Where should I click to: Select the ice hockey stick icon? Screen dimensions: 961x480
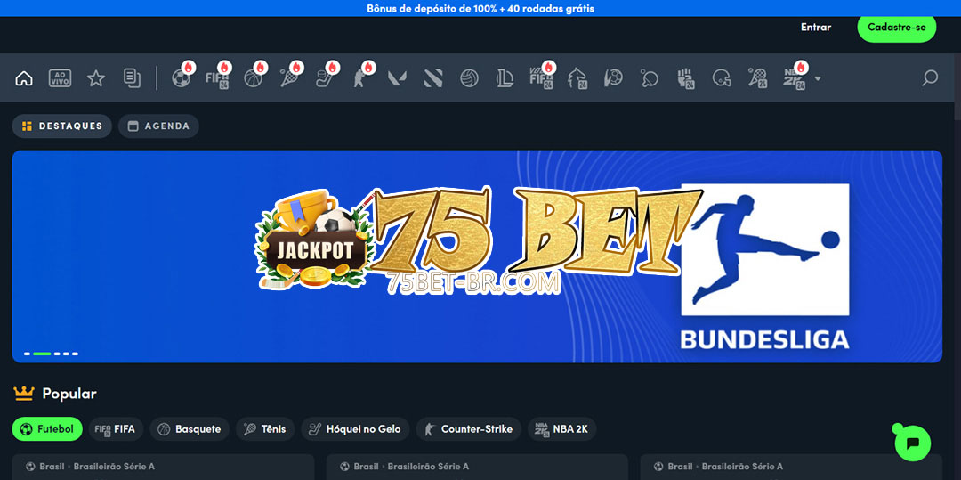tap(325, 78)
